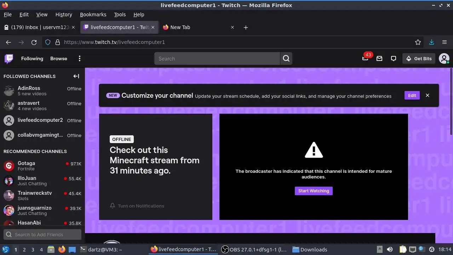This screenshot has height=255, width=453.
Task: Open Firefox downloads panel
Action: pos(431,42)
